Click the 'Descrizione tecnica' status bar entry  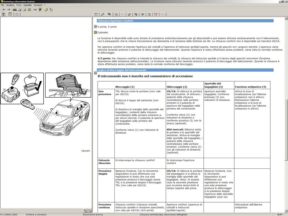coord(93,215)
